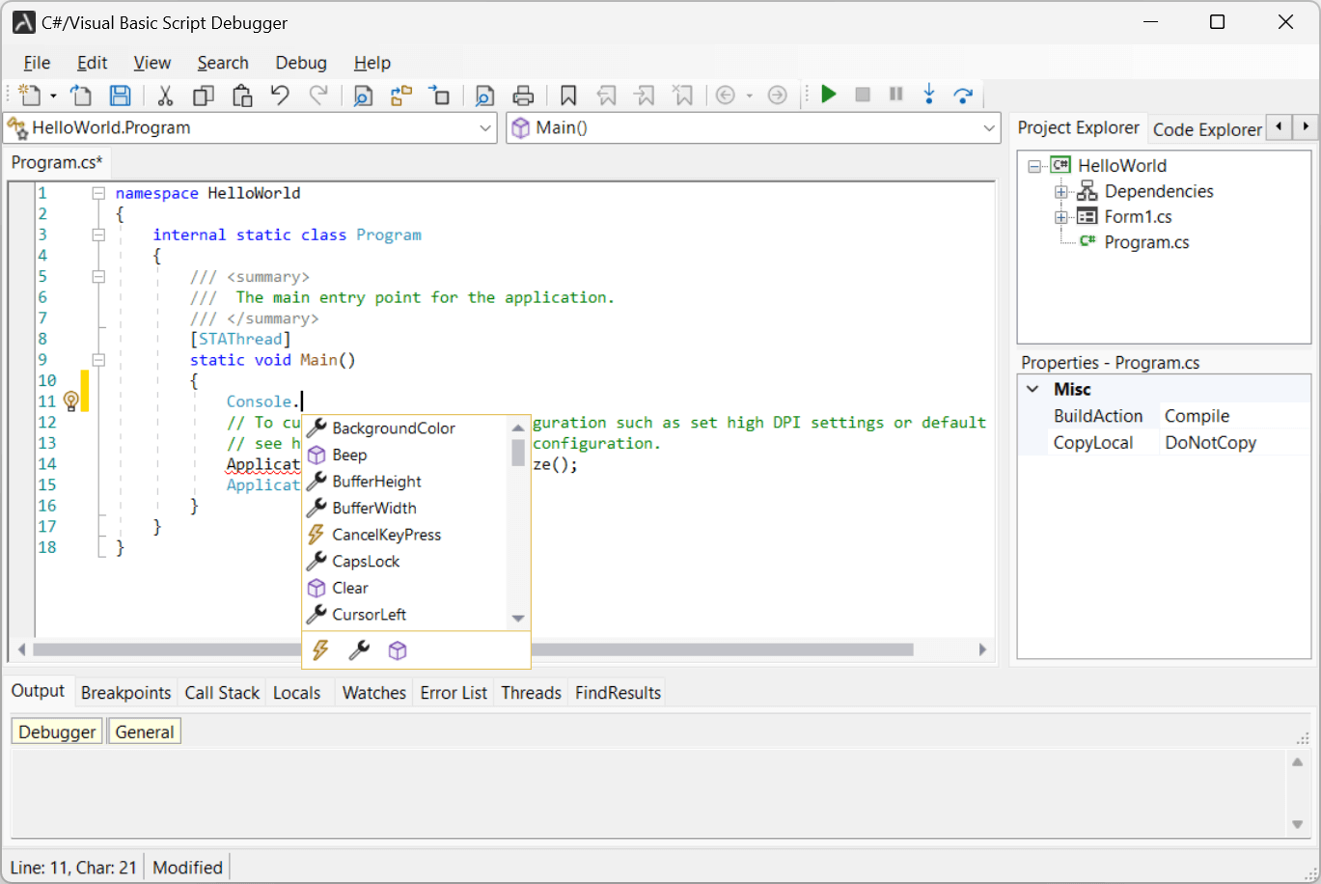Open the Debug menu

click(x=300, y=62)
